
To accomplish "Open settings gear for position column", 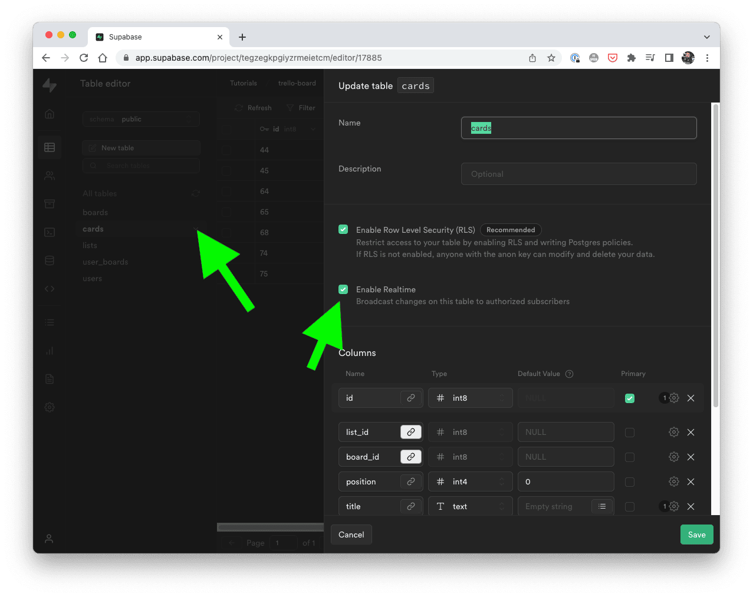I will 674,481.
